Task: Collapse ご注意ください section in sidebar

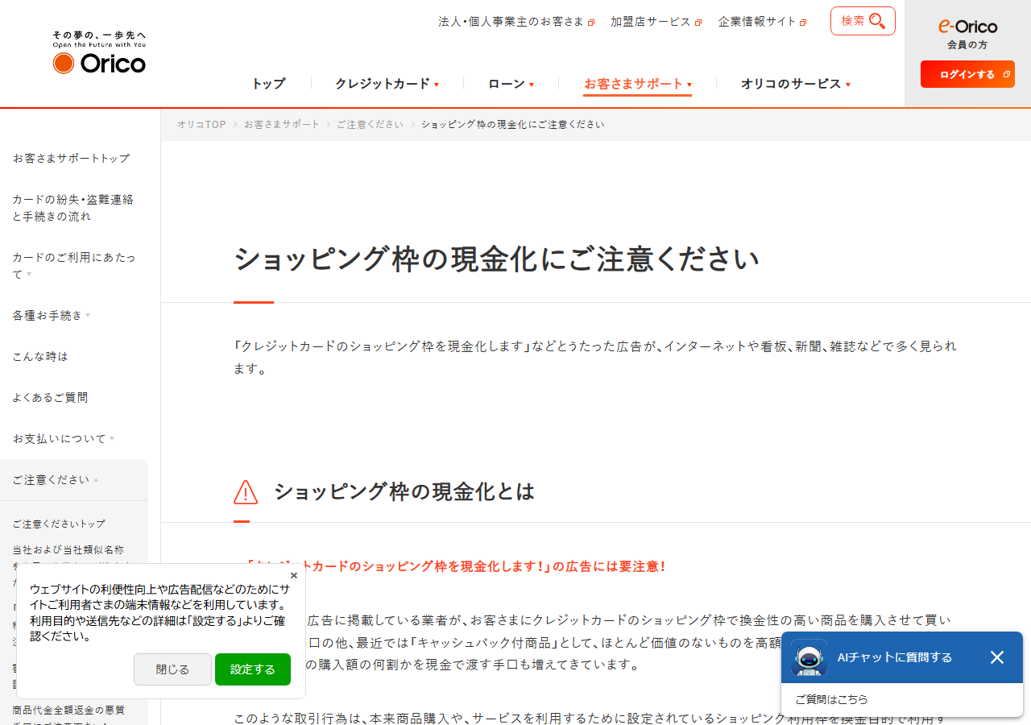Action: (x=56, y=480)
